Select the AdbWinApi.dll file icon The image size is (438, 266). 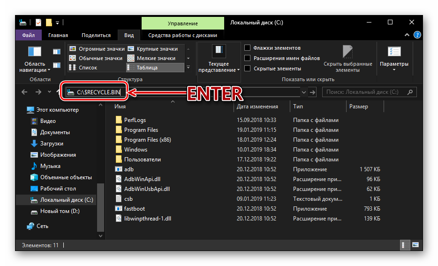tap(119, 179)
